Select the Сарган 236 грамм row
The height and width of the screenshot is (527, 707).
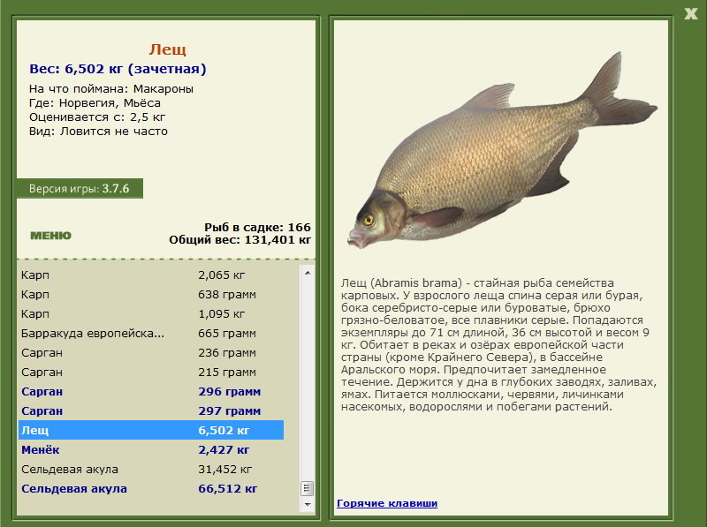[x=151, y=353]
